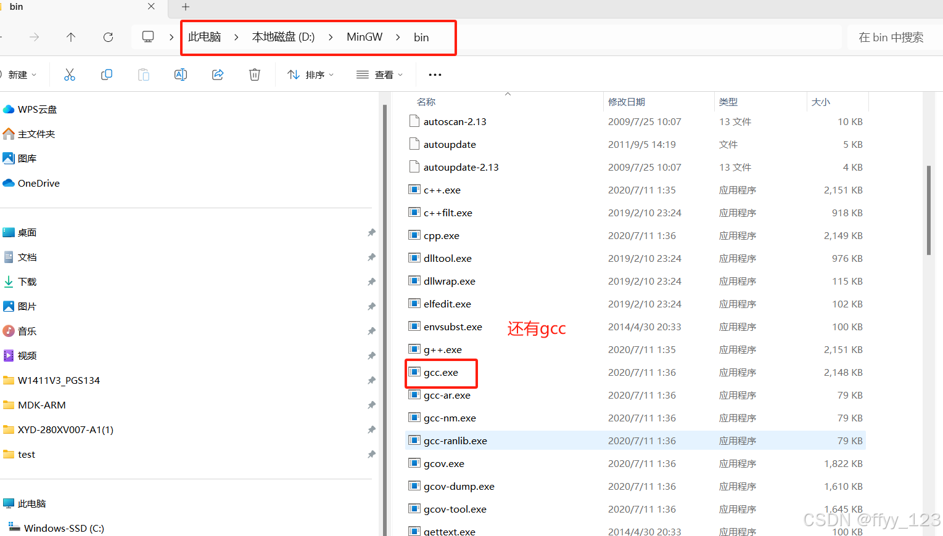This screenshot has height=536, width=943.
Task: Click the Share icon in toolbar
Action: click(218, 75)
